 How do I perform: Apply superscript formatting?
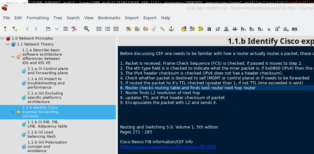point(278,29)
